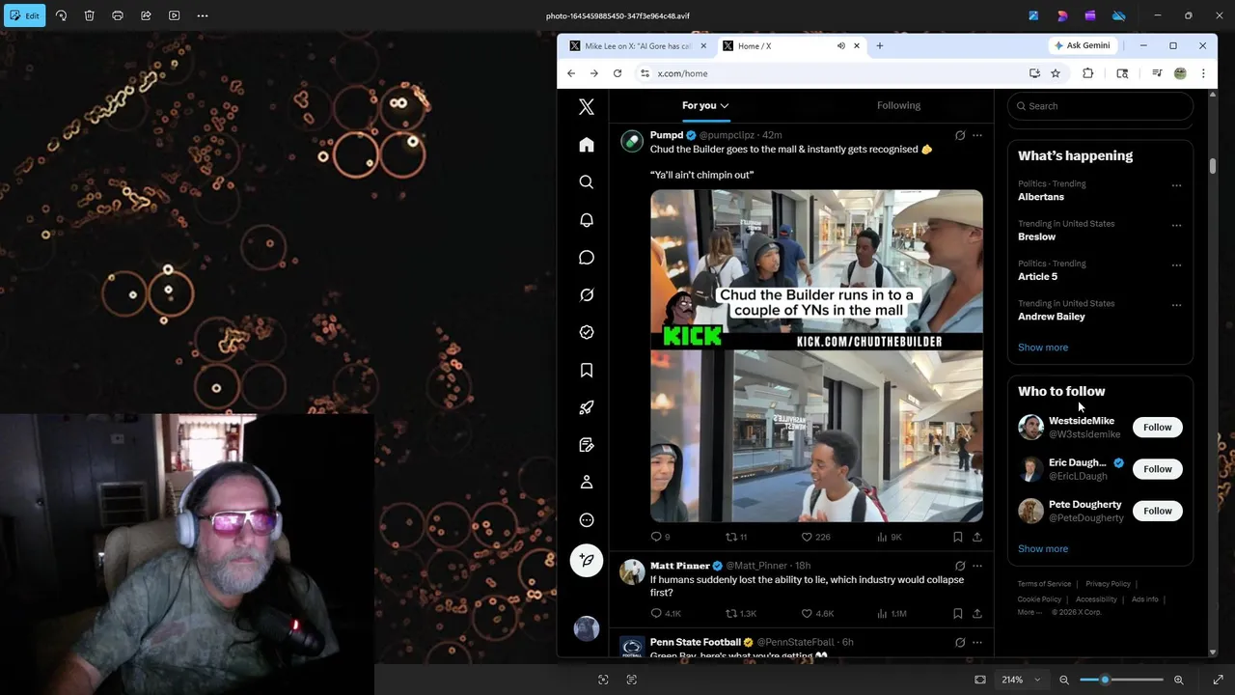Viewport: 1235px width, 695px height.
Task: Reload the x.com page
Action: coord(617,73)
